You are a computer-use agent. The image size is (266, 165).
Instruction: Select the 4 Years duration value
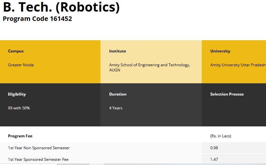tap(116, 108)
